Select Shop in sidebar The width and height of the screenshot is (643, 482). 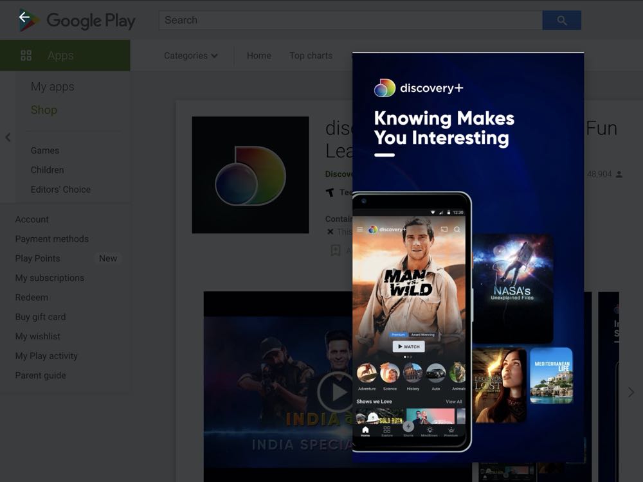(44, 110)
